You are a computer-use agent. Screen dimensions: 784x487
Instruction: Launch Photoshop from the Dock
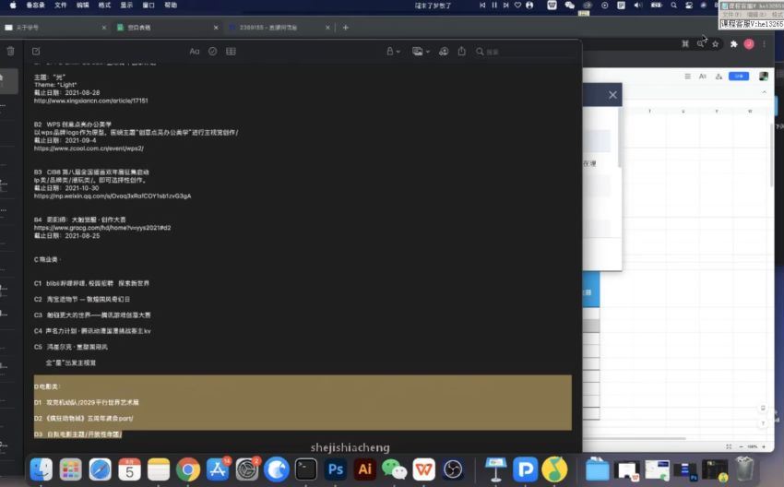[x=336, y=470]
